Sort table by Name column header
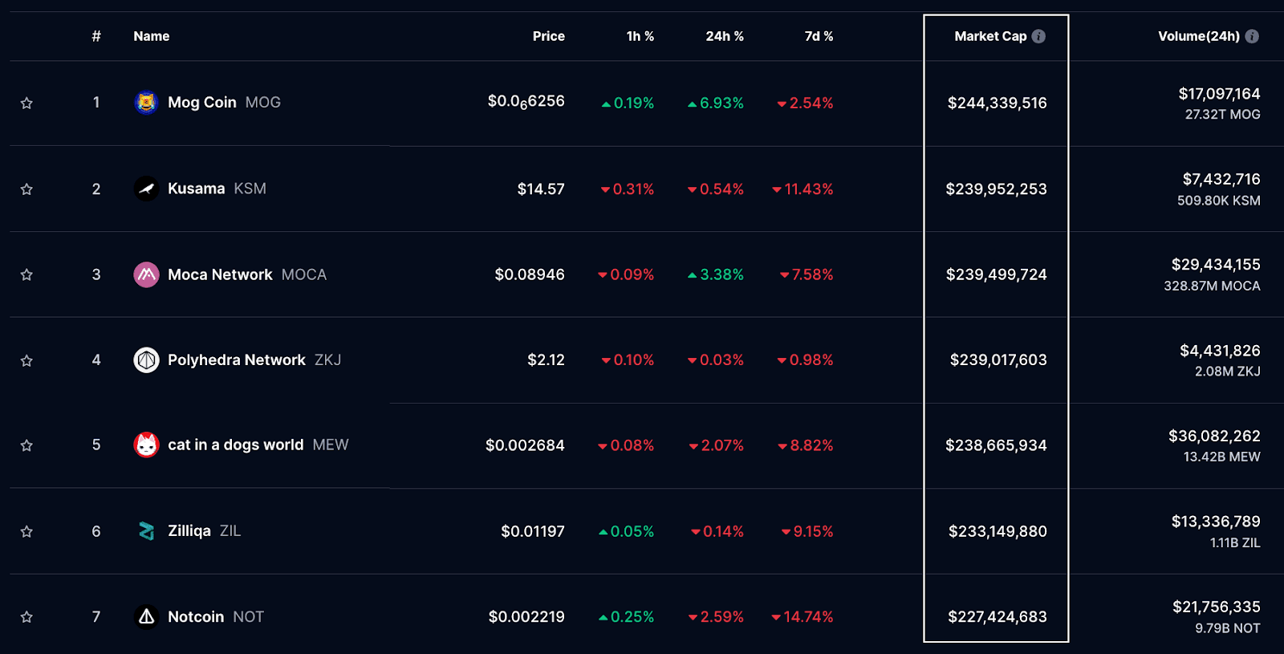The image size is (1284, 654). pos(152,36)
